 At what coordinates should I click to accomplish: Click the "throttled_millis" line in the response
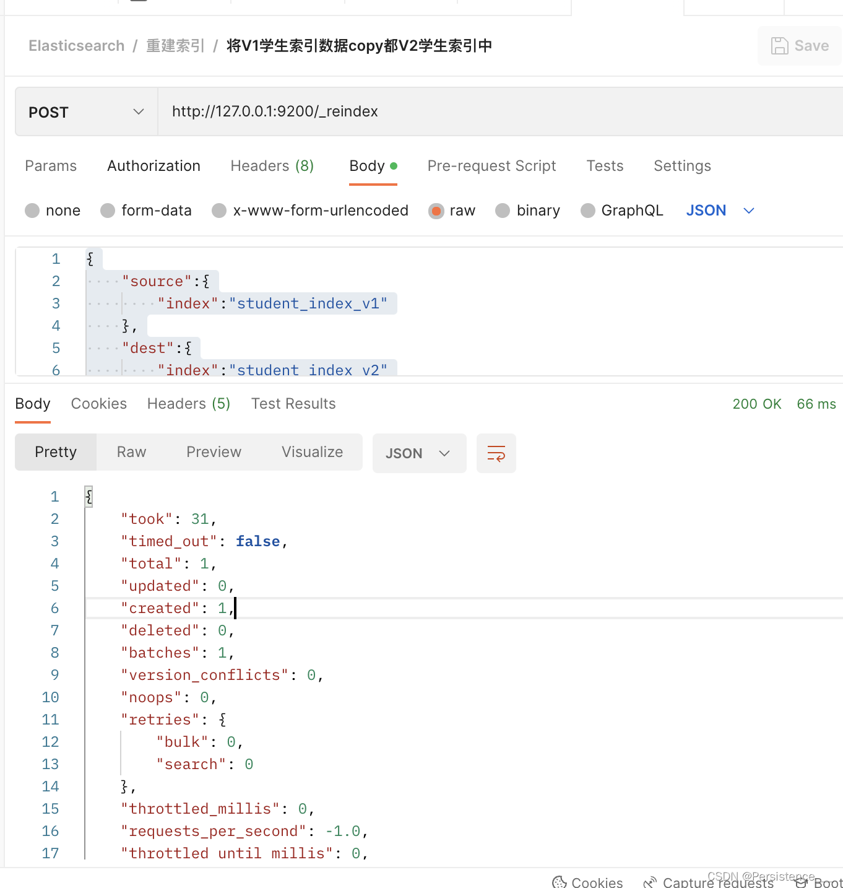(x=217, y=809)
